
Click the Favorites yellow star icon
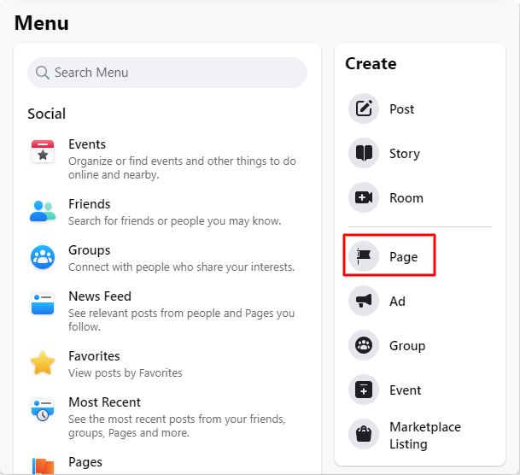click(43, 363)
